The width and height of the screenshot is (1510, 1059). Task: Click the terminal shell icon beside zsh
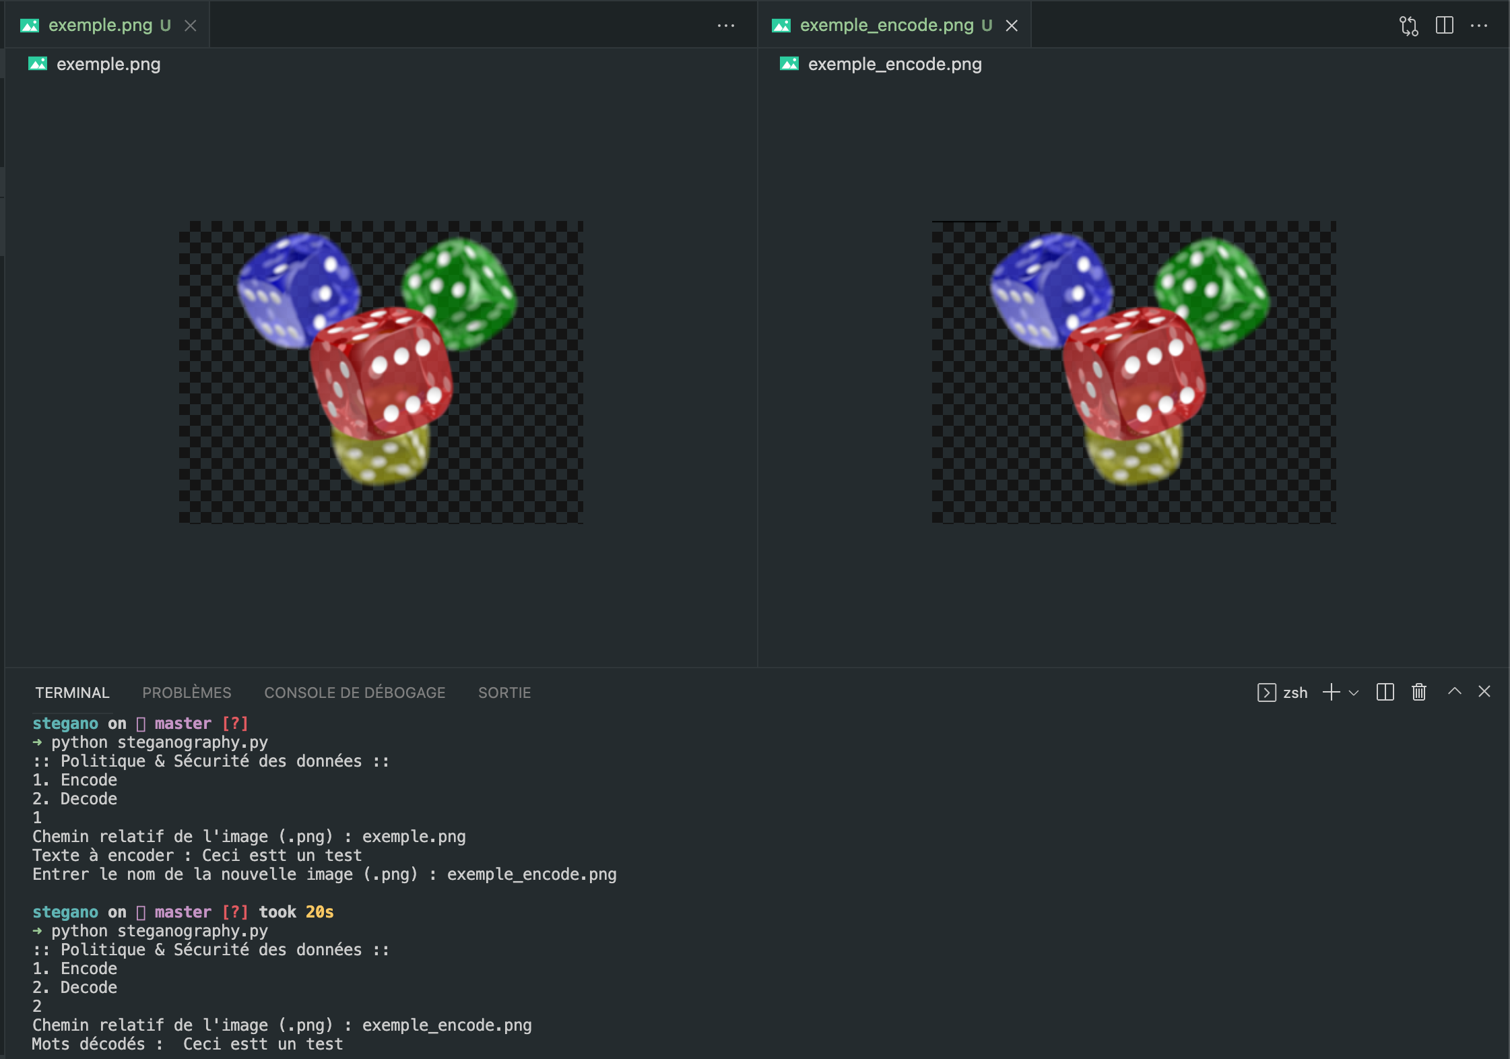pyautogui.click(x=1266, y=693)
